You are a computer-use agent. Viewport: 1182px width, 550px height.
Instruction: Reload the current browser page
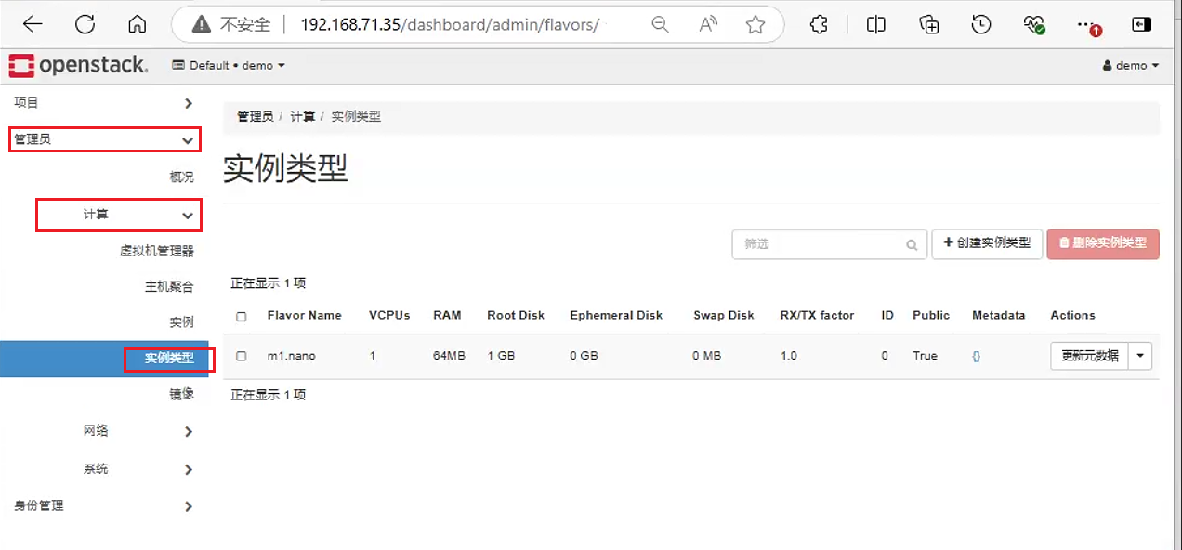85,25
